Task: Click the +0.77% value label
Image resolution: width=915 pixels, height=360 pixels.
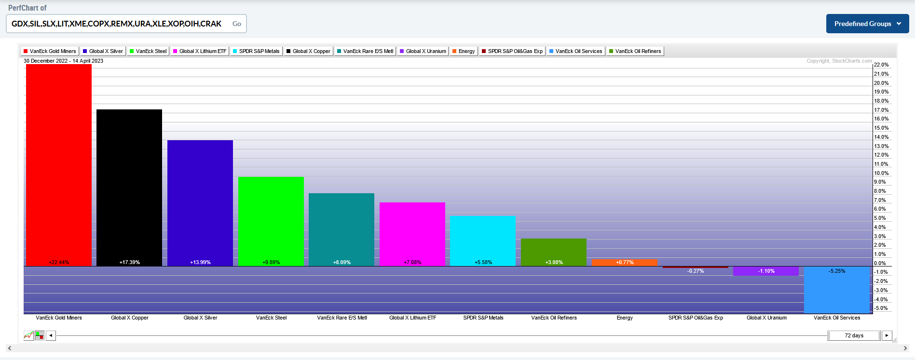Action: click(625, 262)
